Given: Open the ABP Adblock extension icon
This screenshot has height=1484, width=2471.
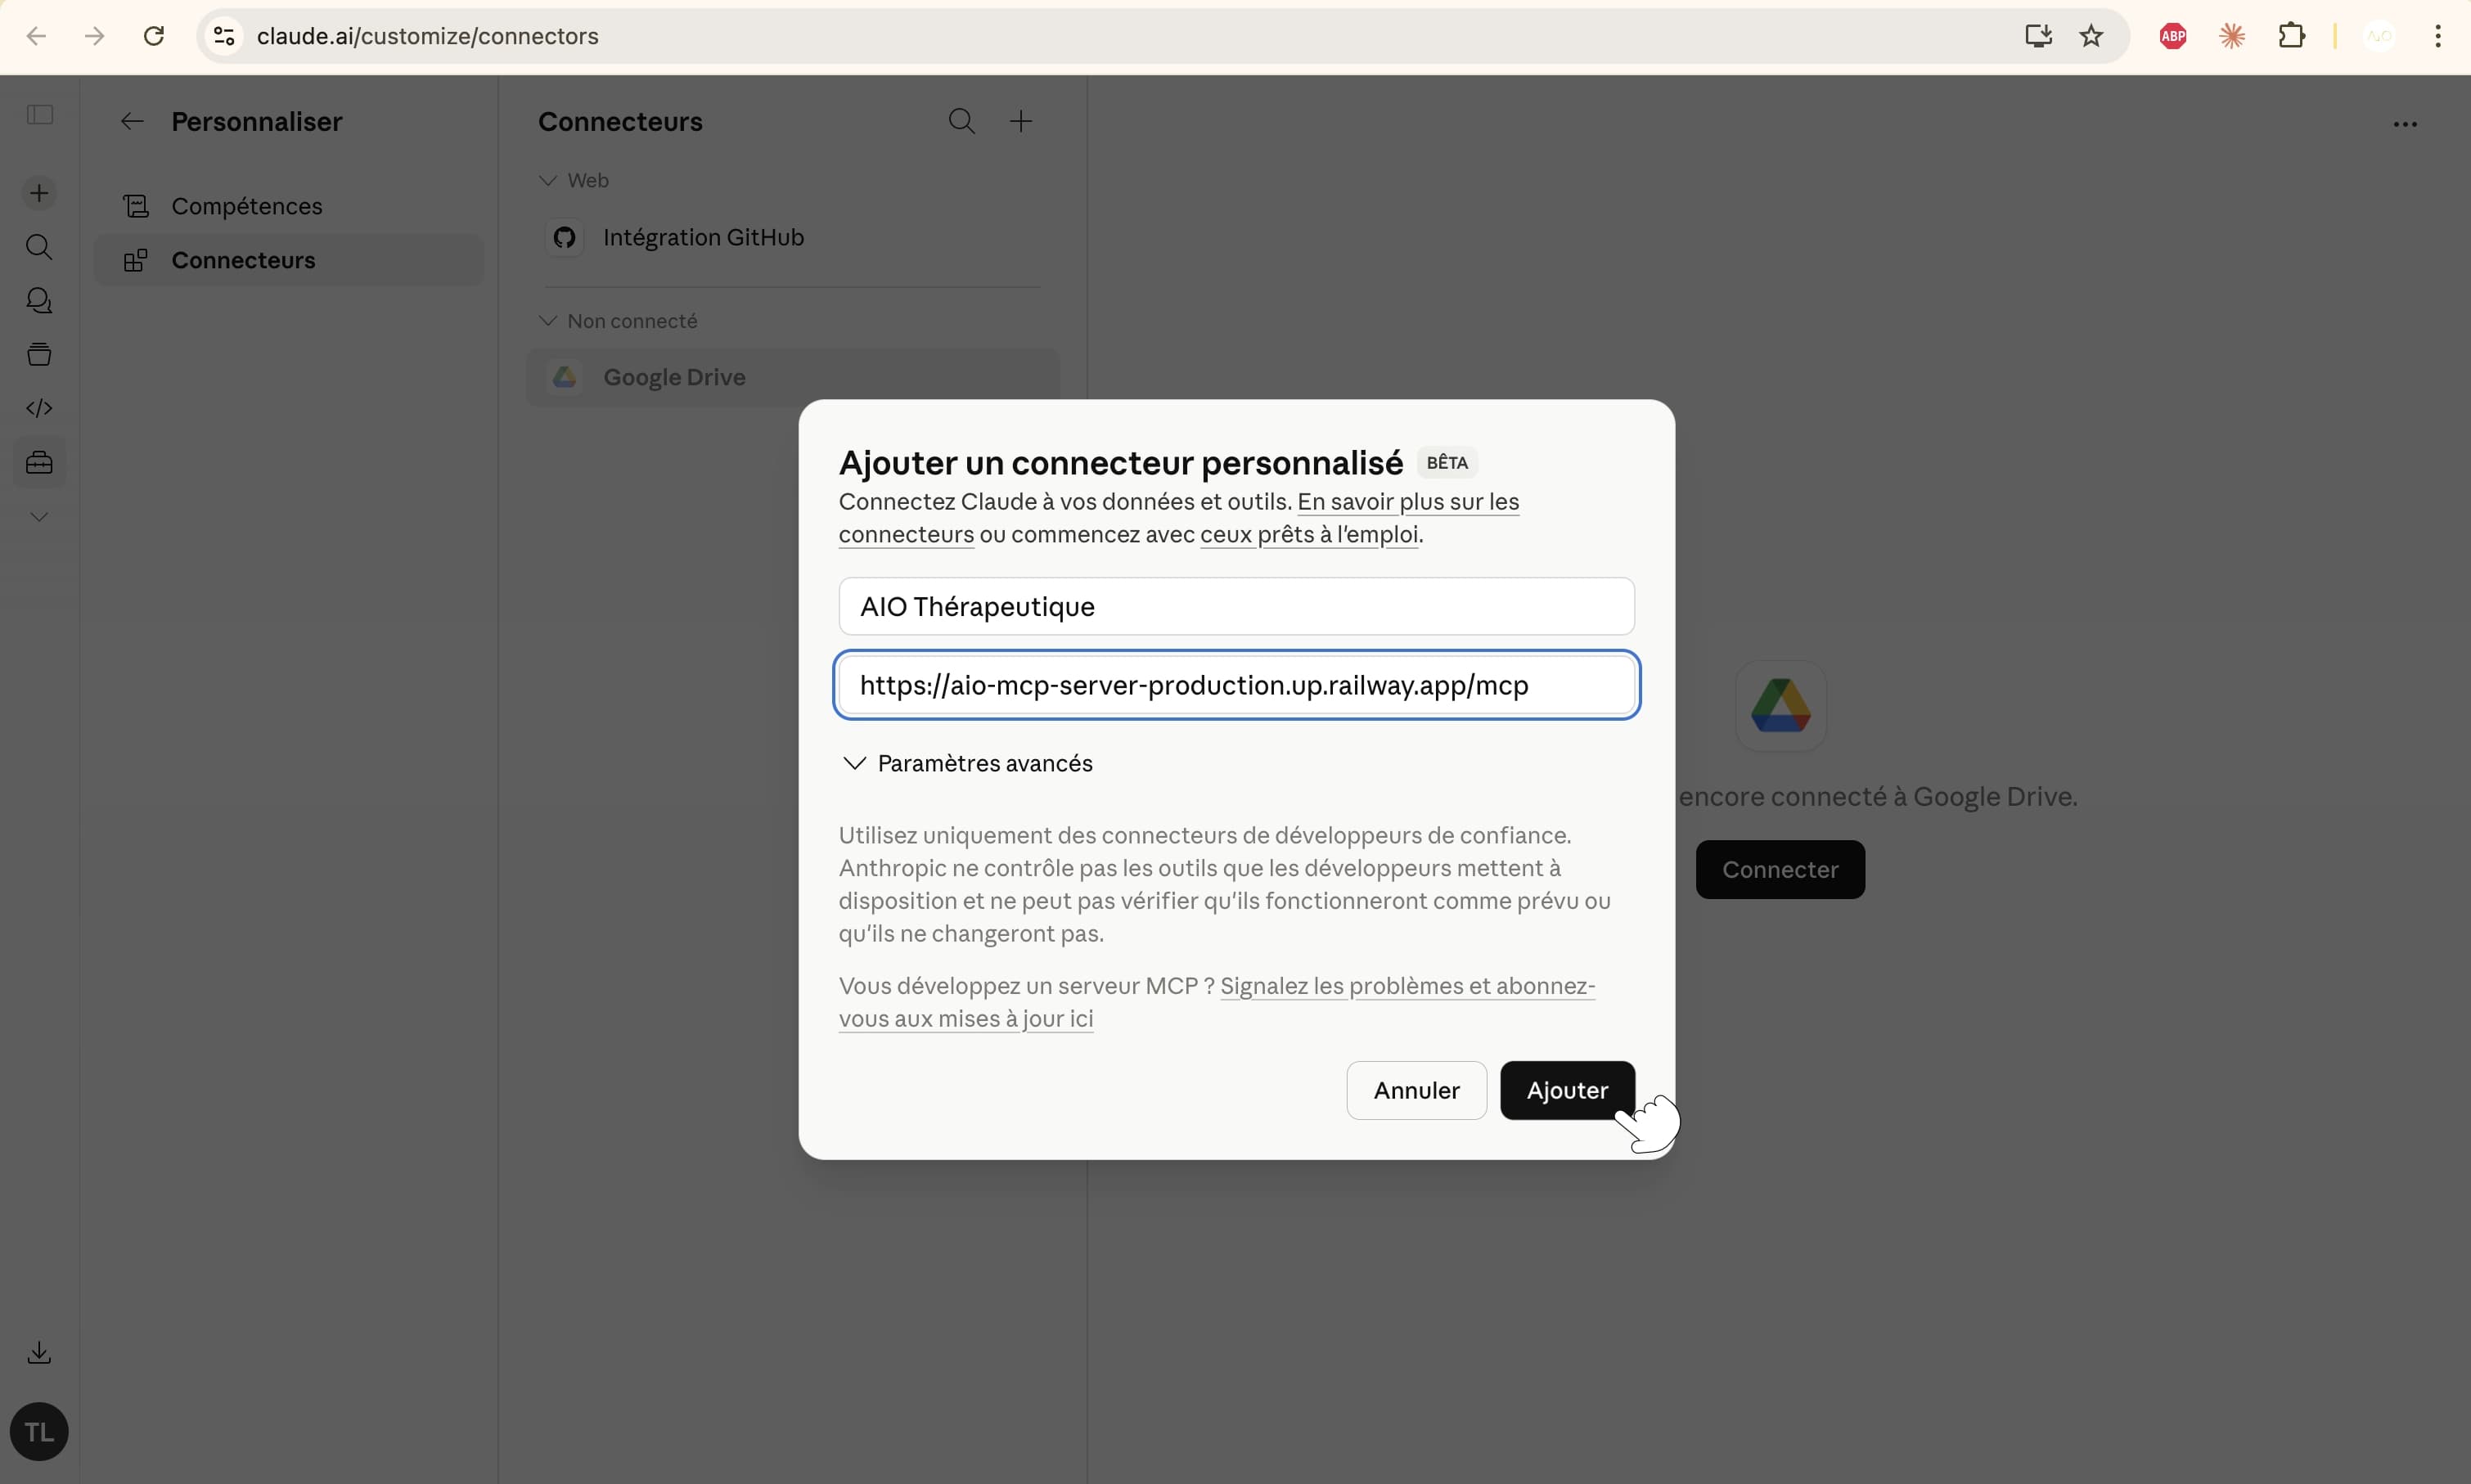Looking at the screenshot, I should pos(2173,36).
